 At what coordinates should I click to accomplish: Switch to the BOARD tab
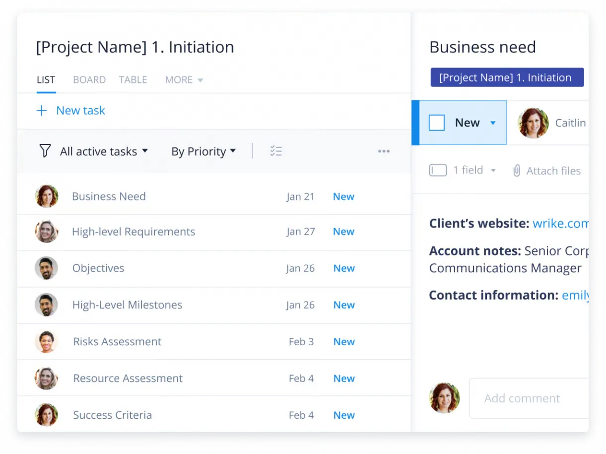89,79
